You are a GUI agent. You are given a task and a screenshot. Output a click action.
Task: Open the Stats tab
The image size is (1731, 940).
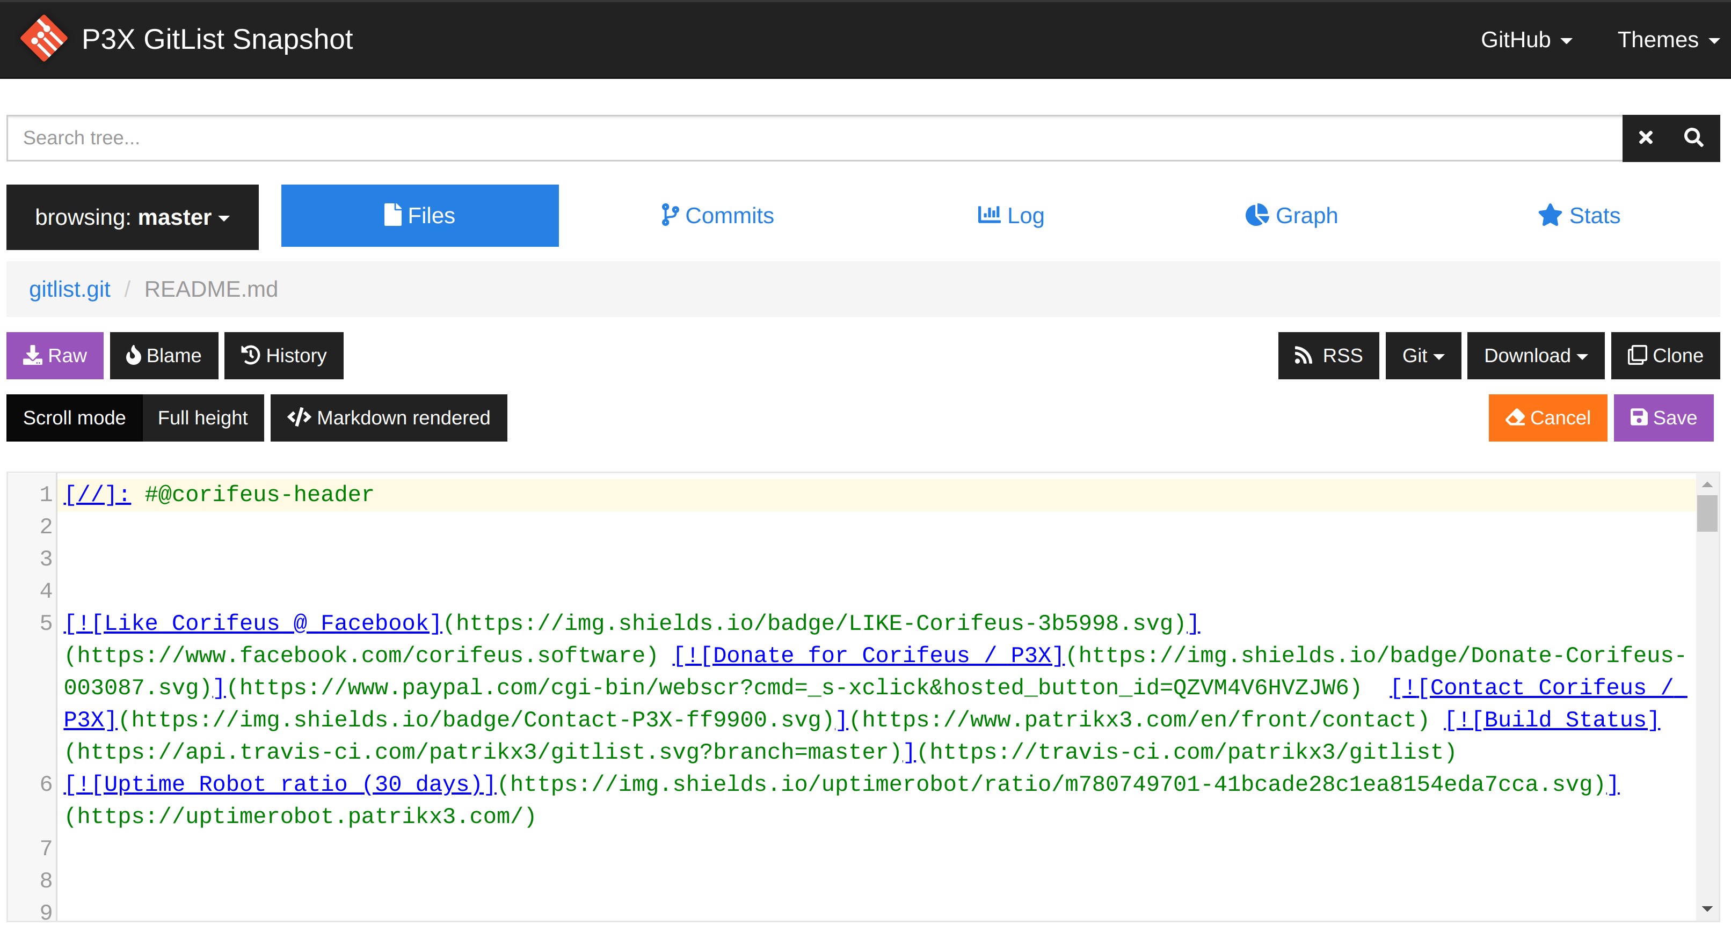(1579, 216)
